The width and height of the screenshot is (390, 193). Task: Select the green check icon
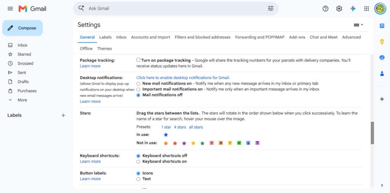[239, 143]
